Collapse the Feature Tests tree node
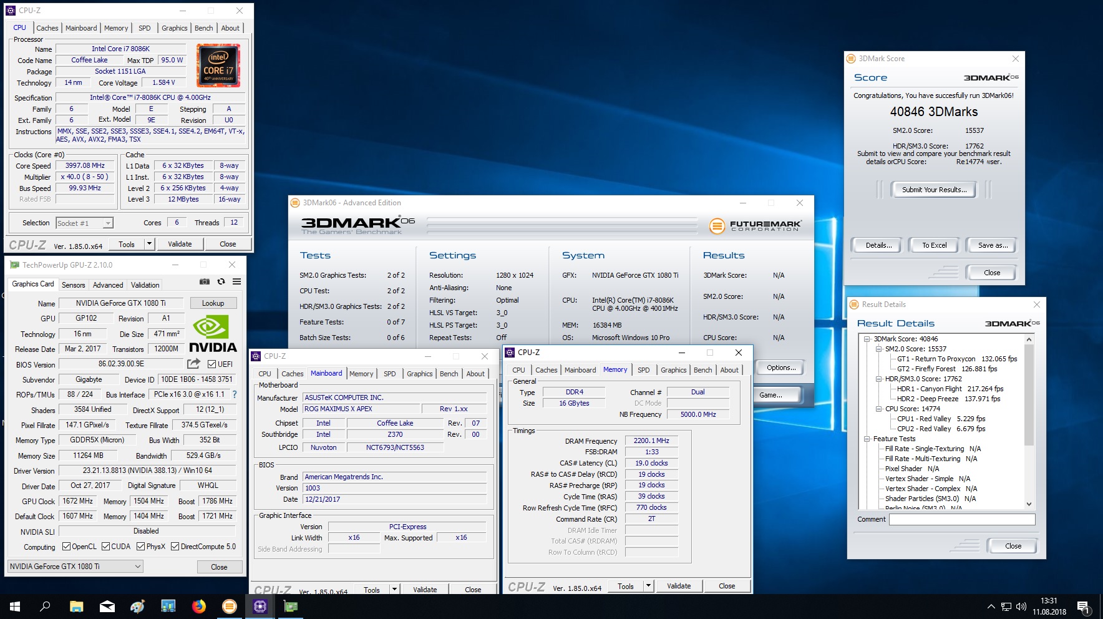 tap(867, 439)
